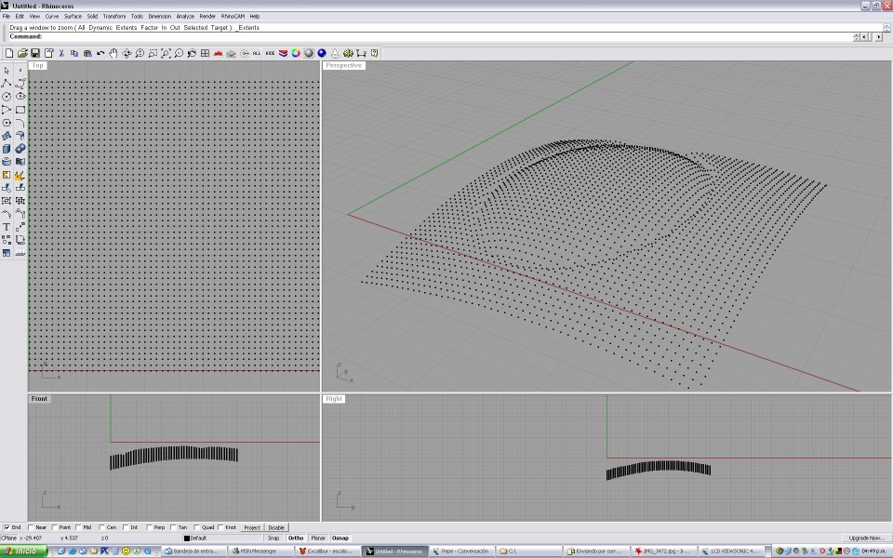Image resolution: width=893 pixels, height=558 pixels.
Task: Enable the Mid object snap checkbox
Action: (78, 527)
